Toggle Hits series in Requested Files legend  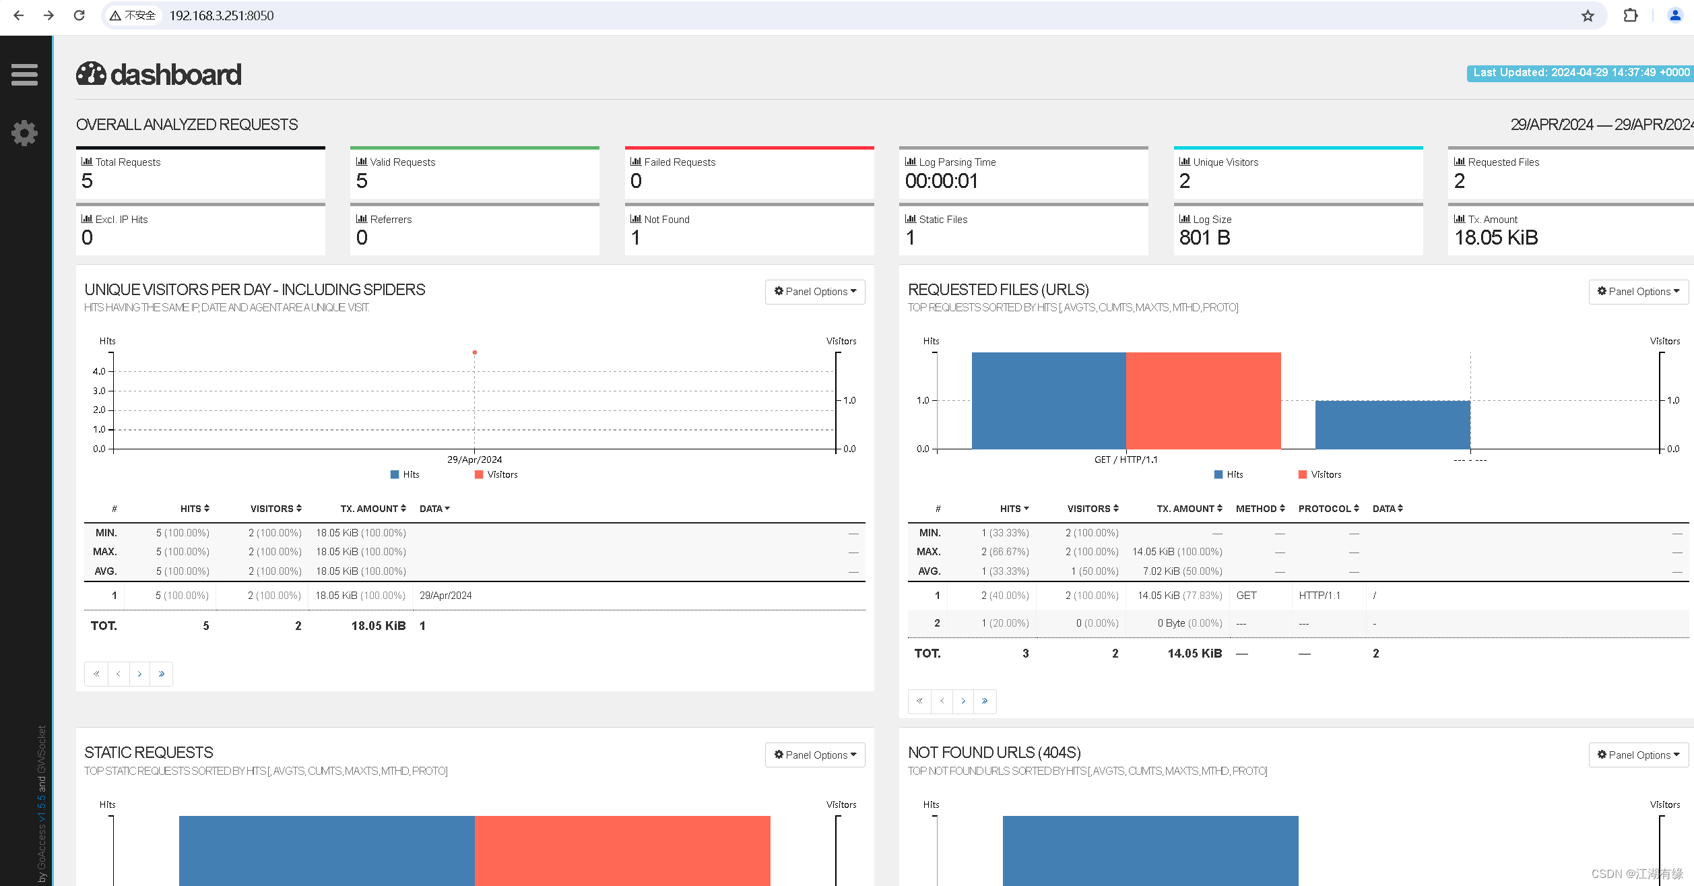[x=1229, y=474]
